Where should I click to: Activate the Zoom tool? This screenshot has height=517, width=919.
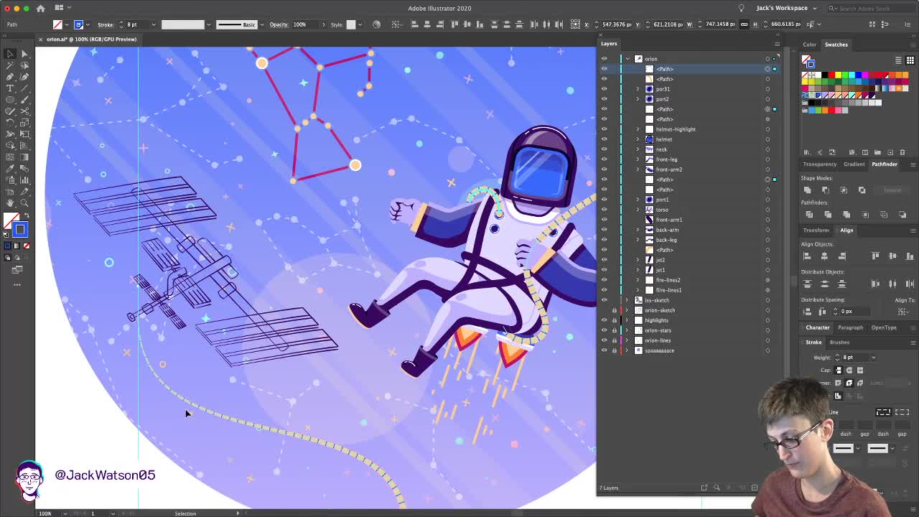click(24, 203)
